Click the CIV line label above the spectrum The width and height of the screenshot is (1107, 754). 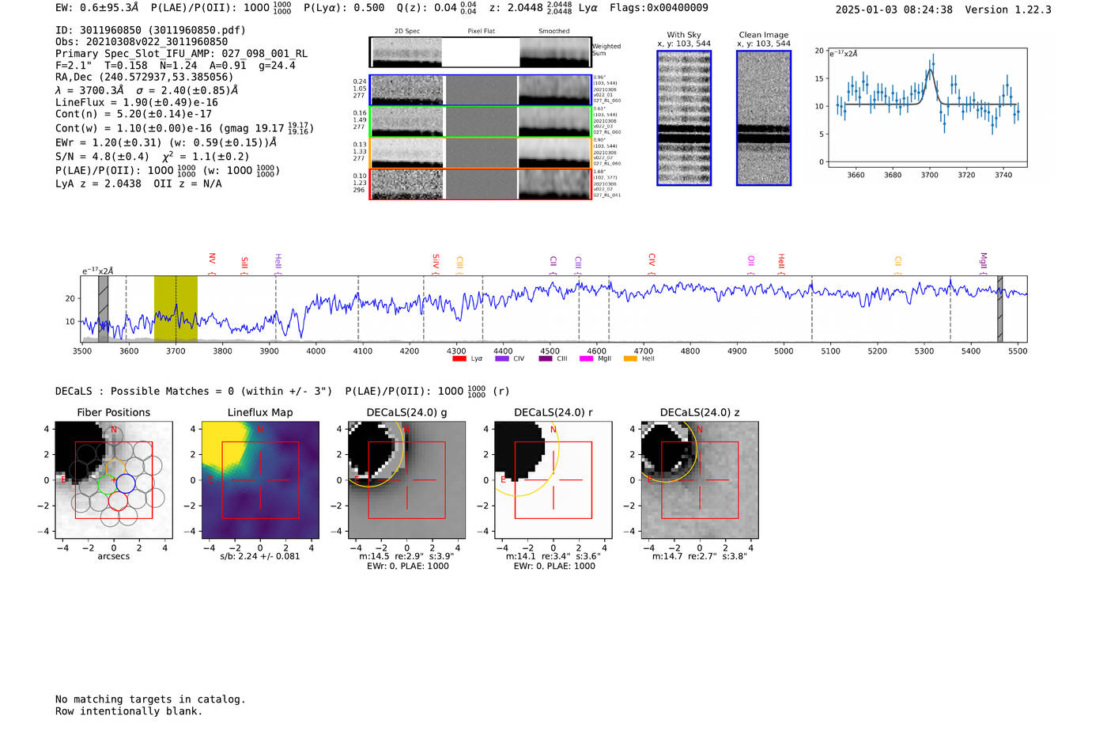(x=652, y=263)
